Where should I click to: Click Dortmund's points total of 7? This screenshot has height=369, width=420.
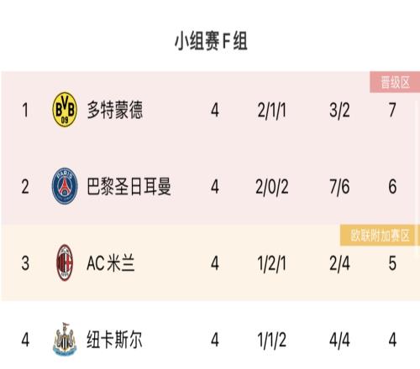392,110
